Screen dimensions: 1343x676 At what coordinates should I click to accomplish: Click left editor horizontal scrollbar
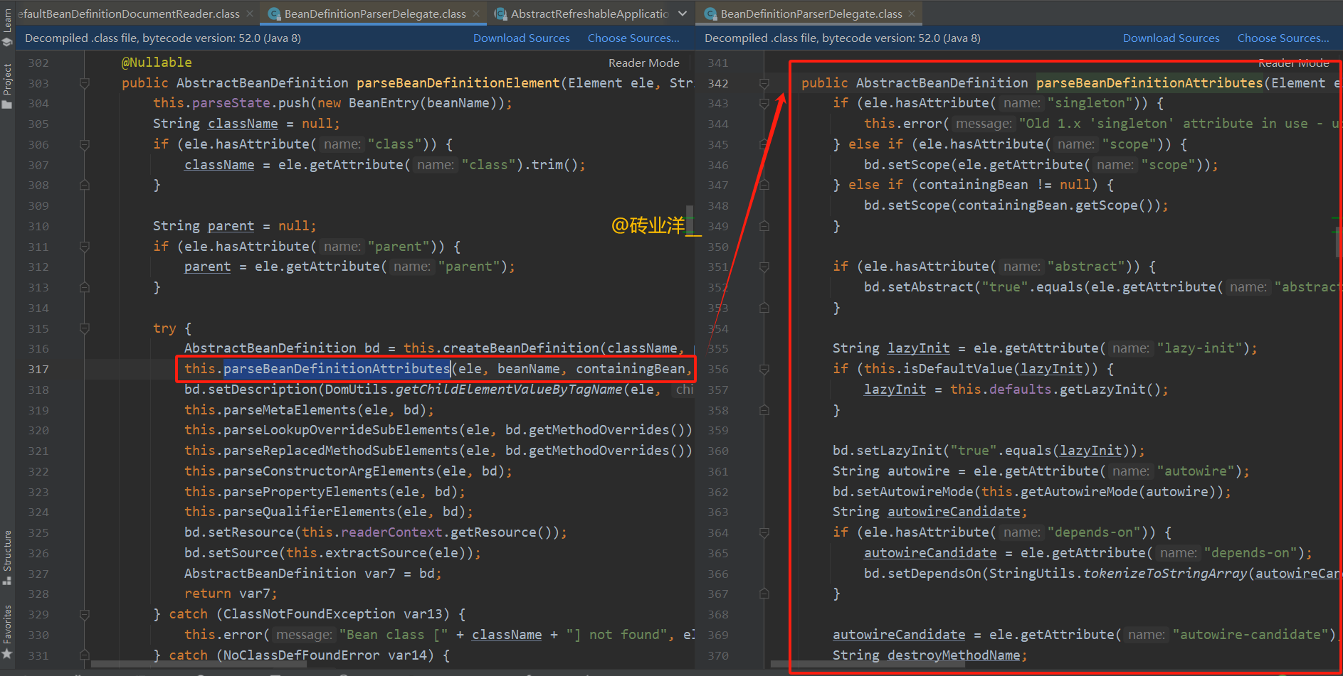199,665
